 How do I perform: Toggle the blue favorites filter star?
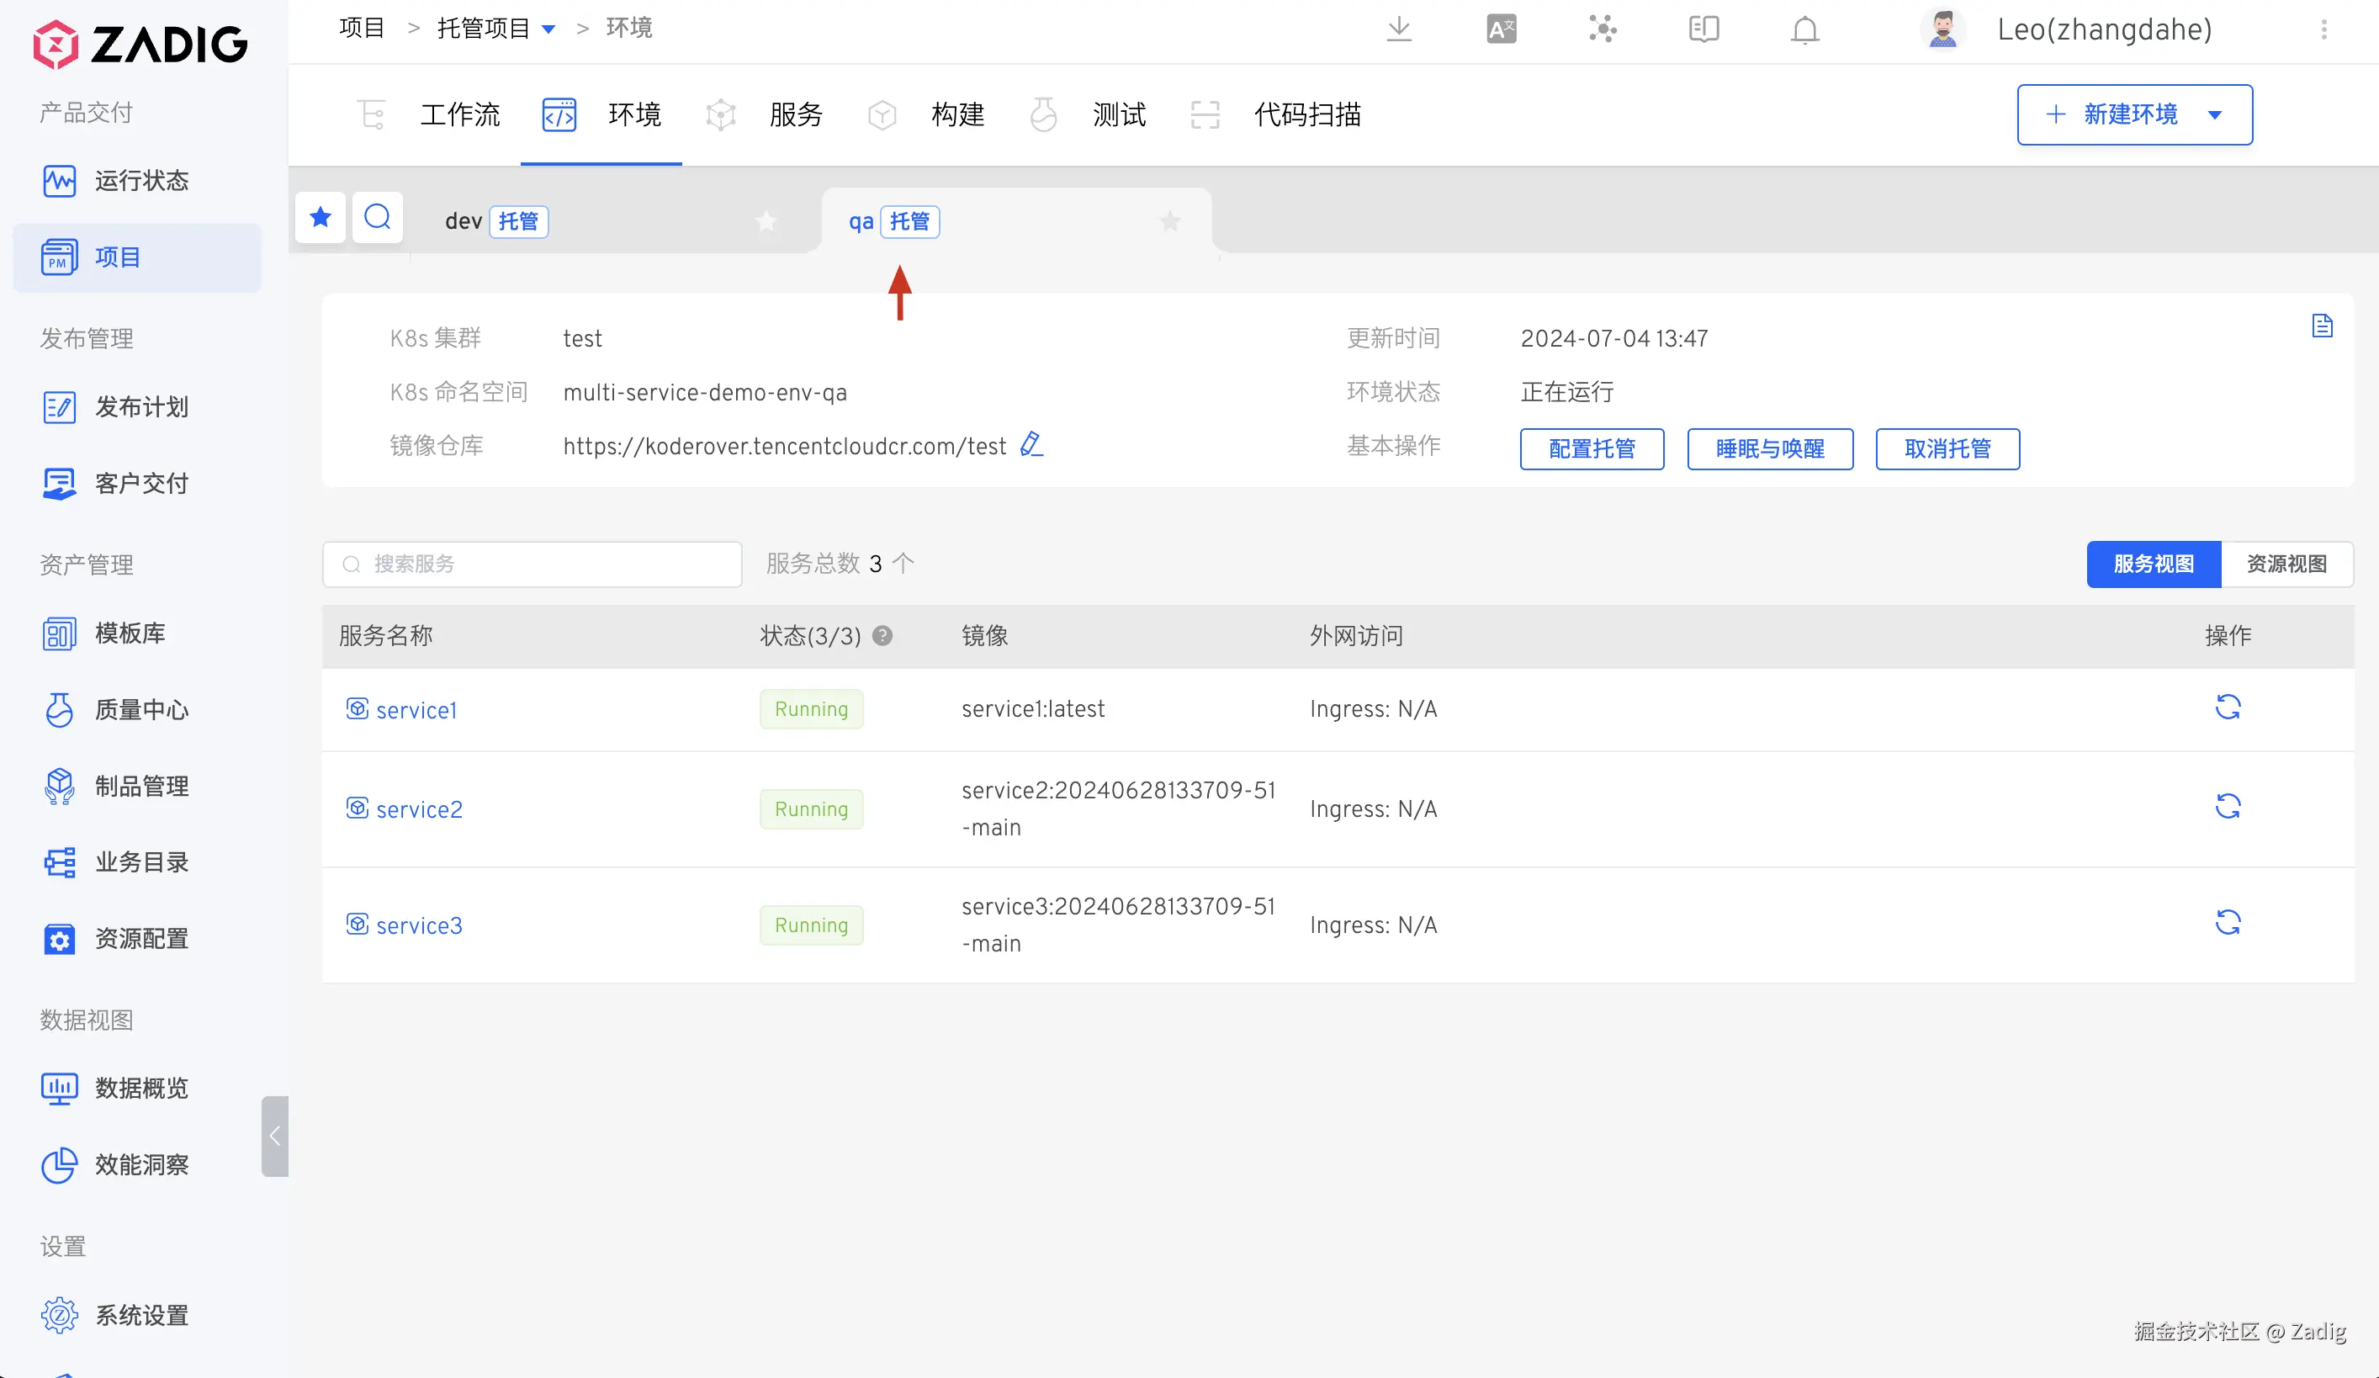coord(320,218)
